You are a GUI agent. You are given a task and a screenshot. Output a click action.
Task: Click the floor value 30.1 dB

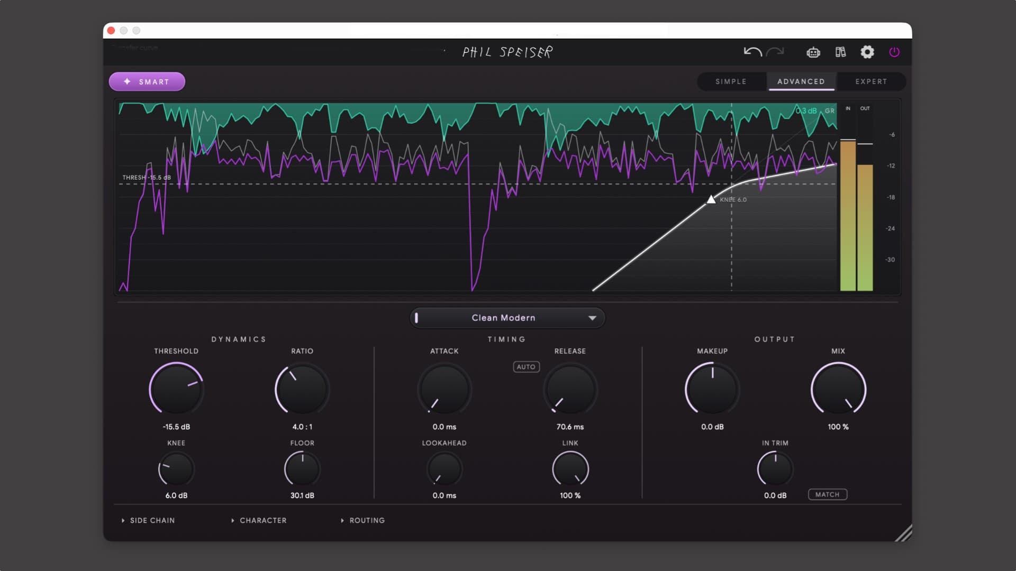pyautogui.click(x=302, y=495)
